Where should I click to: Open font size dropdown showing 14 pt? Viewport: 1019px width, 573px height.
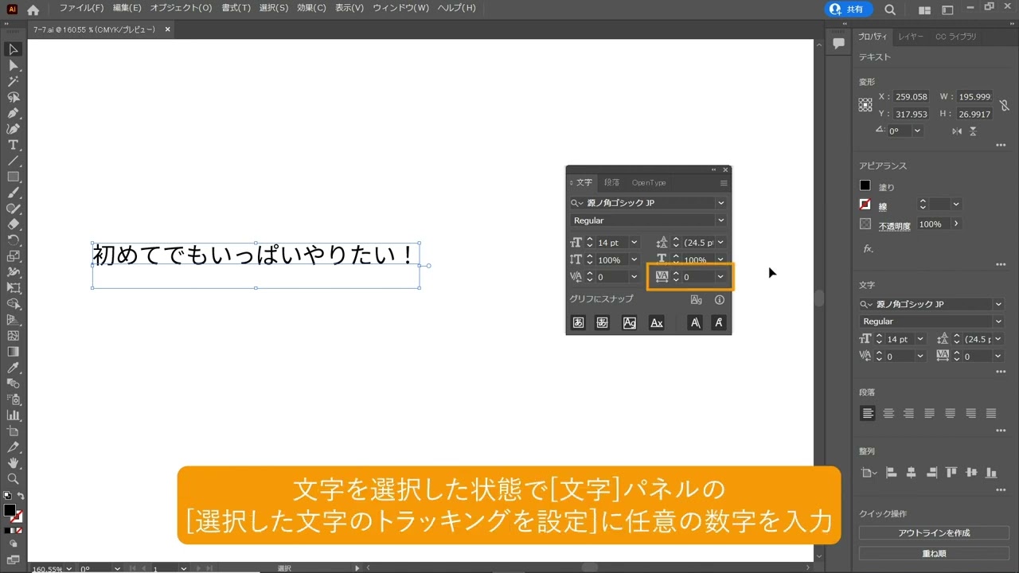[634, 243]
